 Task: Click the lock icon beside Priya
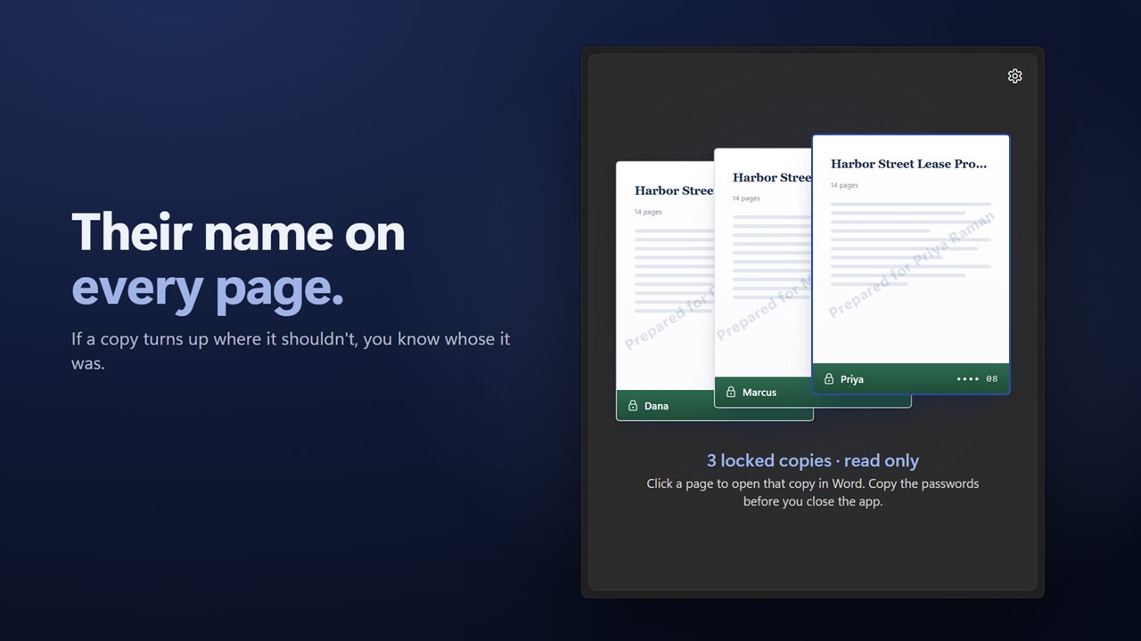829,379
